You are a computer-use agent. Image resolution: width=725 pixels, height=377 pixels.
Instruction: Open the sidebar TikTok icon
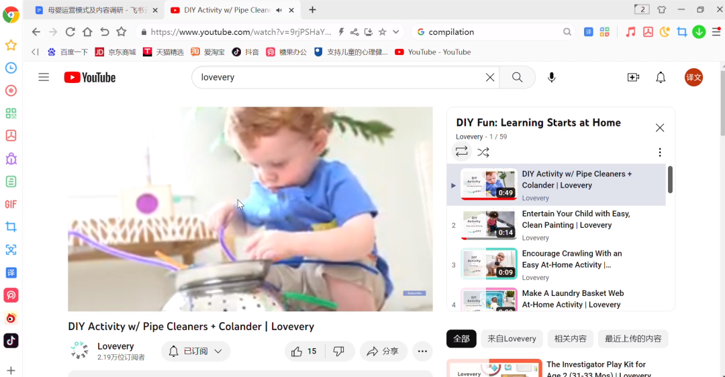11,341
